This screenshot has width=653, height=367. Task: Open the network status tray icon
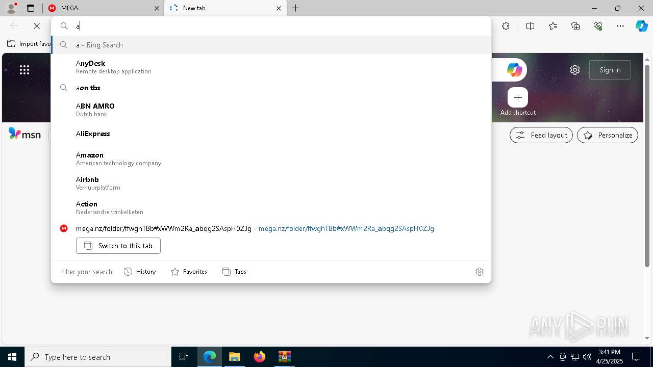(x=575, y=357)
